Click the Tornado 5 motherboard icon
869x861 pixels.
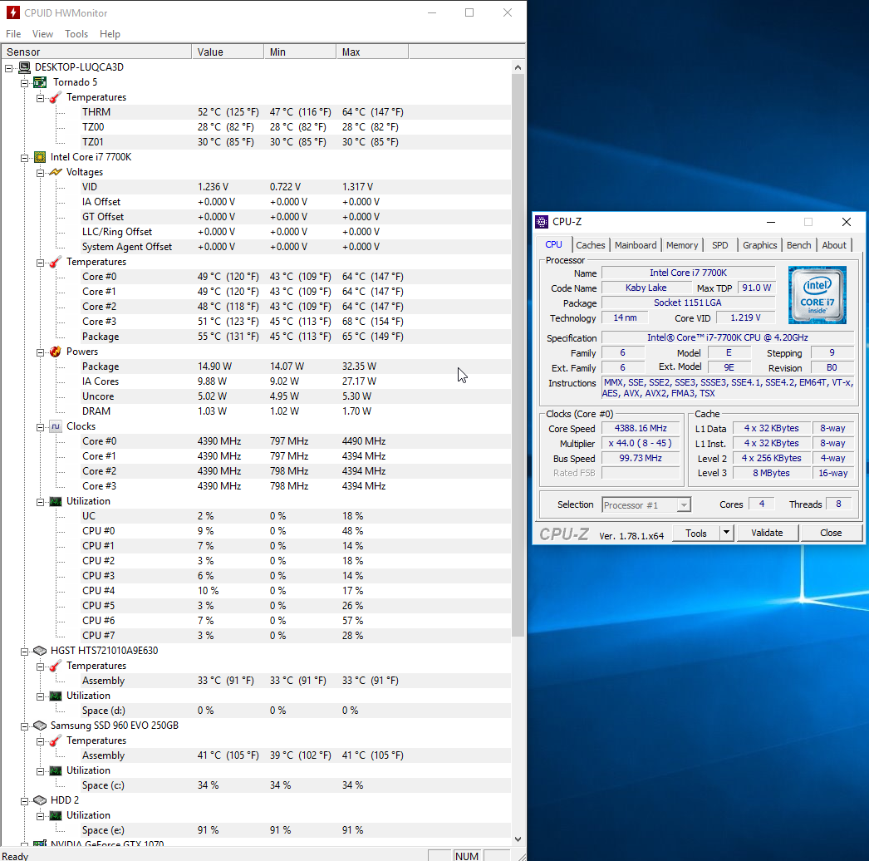40,82
